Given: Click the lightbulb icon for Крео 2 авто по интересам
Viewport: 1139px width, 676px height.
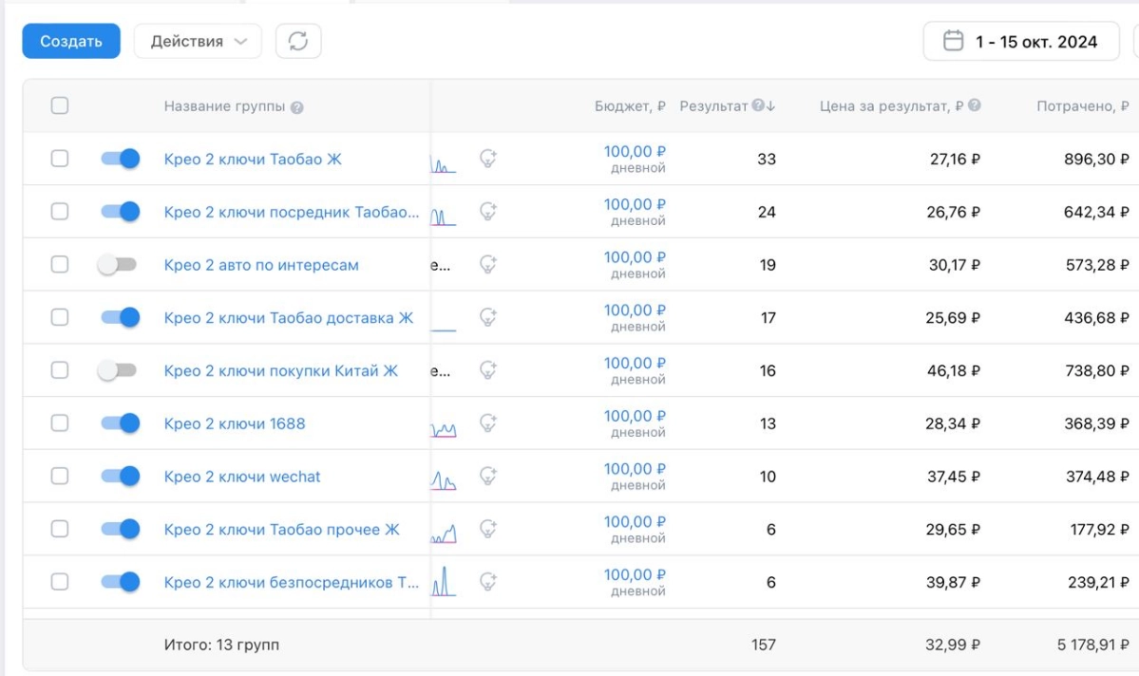Looking at the screenshot, I should point(488,264).
